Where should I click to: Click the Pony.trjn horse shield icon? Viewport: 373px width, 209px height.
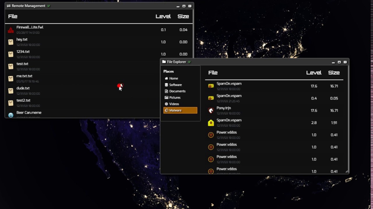(x=211, y=110)
